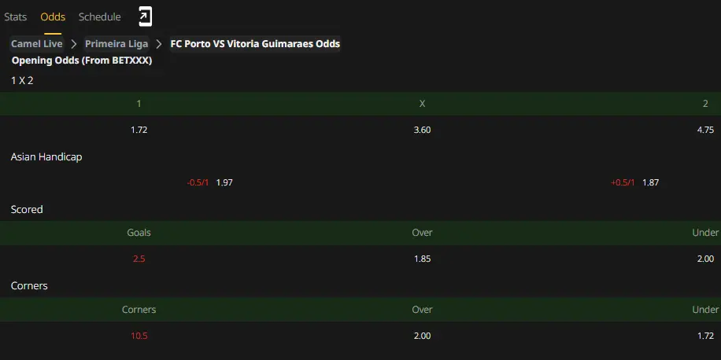Open the Schedule tab
Viewport: 721px width, 360px height.
click(x=100, y=17)
